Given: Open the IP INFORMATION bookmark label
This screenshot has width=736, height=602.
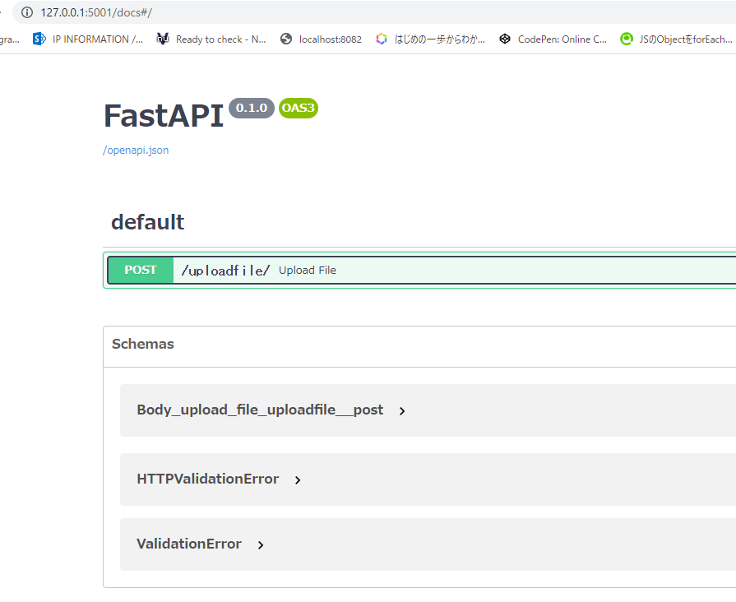Looking at the screenshot, I should pos(98,39).
